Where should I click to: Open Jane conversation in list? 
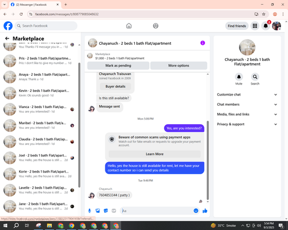point(39,206)
